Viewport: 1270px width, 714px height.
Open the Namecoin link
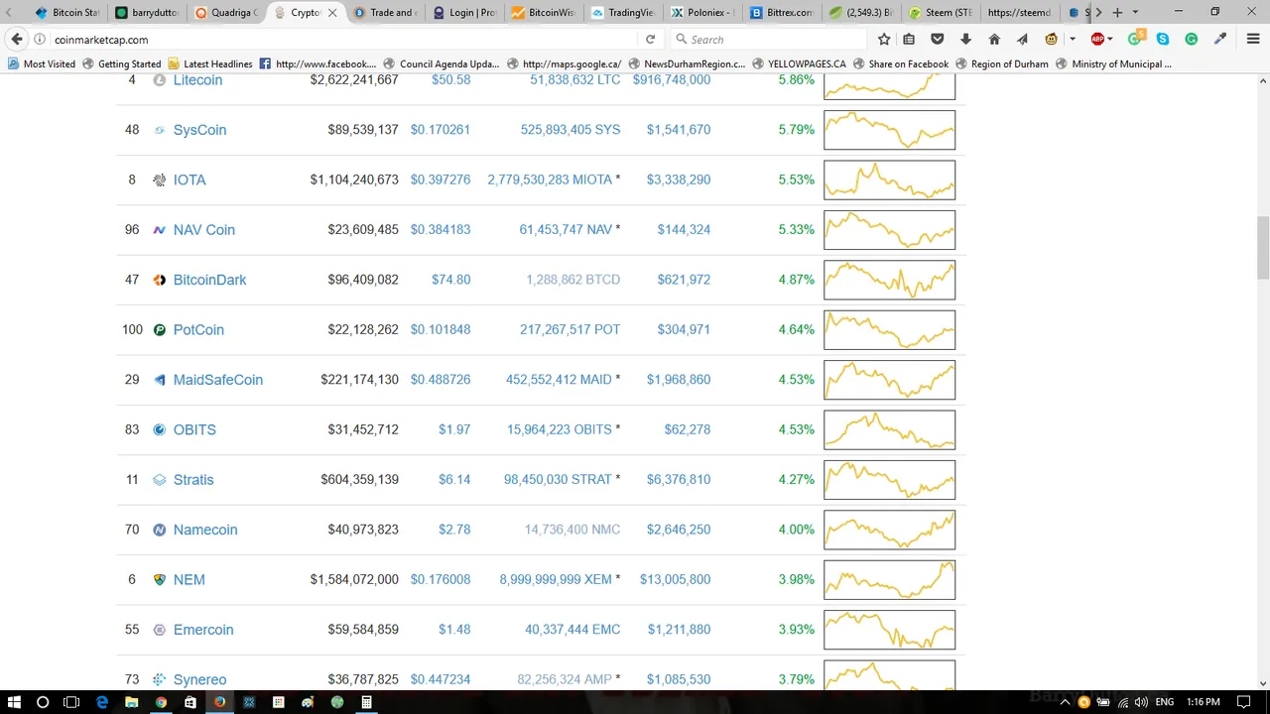(205, 530)
